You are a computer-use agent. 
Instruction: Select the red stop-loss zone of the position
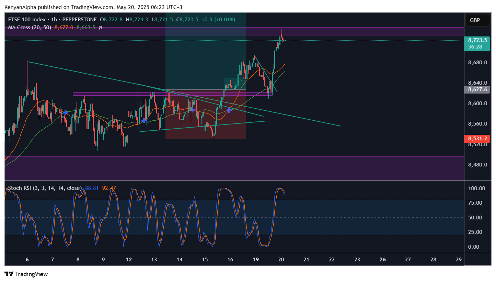point(206,114)
